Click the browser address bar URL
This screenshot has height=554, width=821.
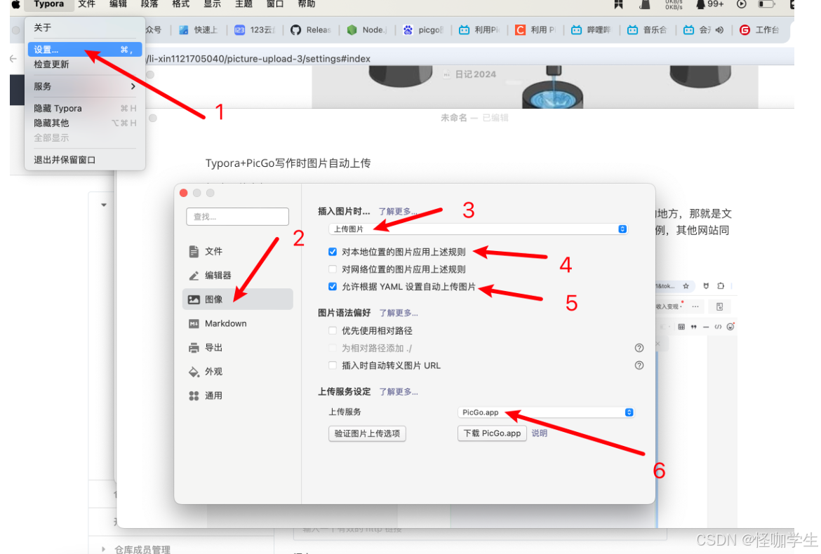click(259, 59)
